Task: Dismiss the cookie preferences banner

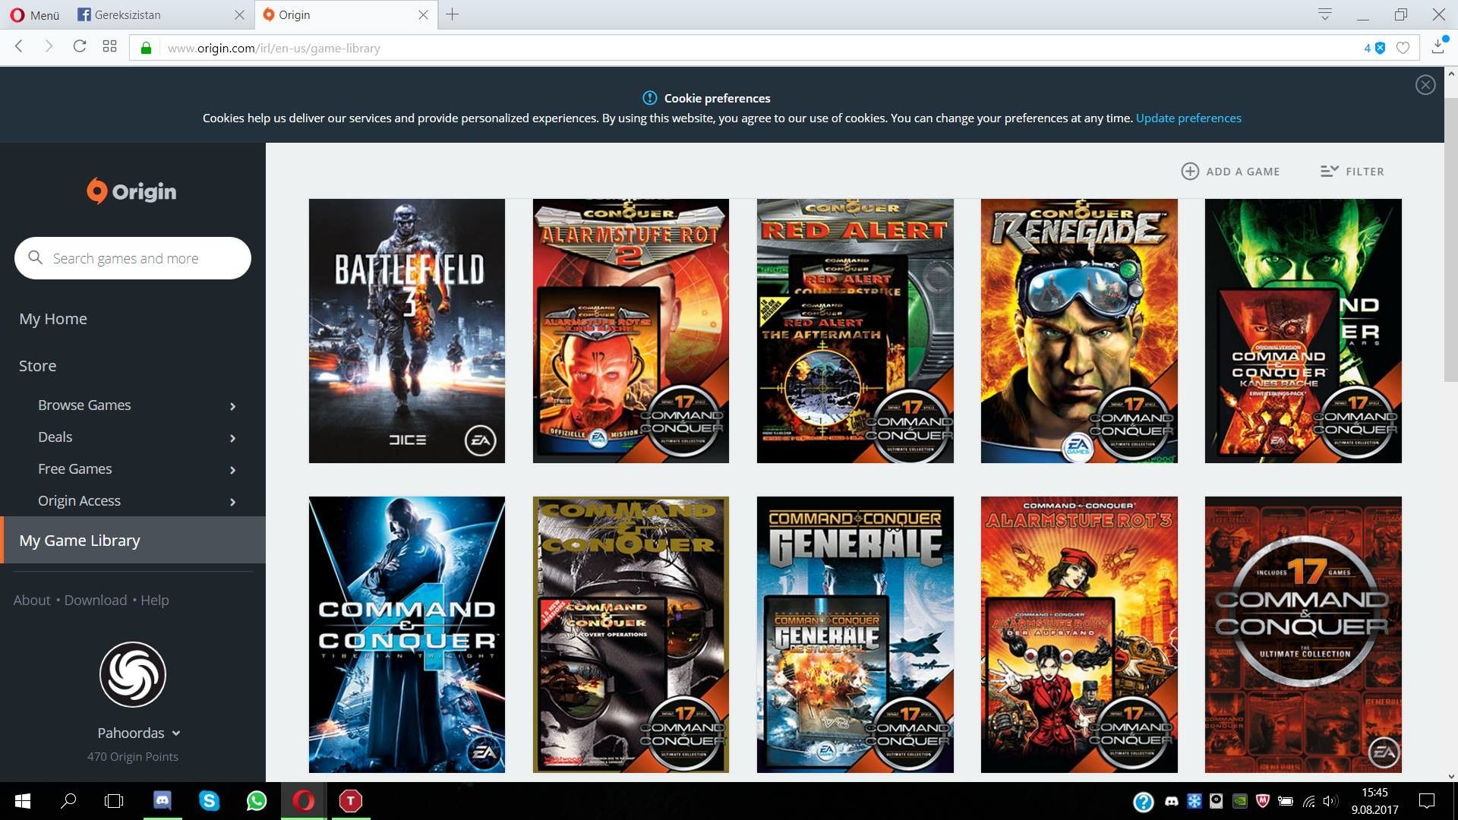Action: click(x=1425, y=85)
